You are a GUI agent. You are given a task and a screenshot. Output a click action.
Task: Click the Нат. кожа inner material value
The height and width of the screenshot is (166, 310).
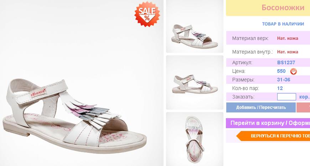288,52
